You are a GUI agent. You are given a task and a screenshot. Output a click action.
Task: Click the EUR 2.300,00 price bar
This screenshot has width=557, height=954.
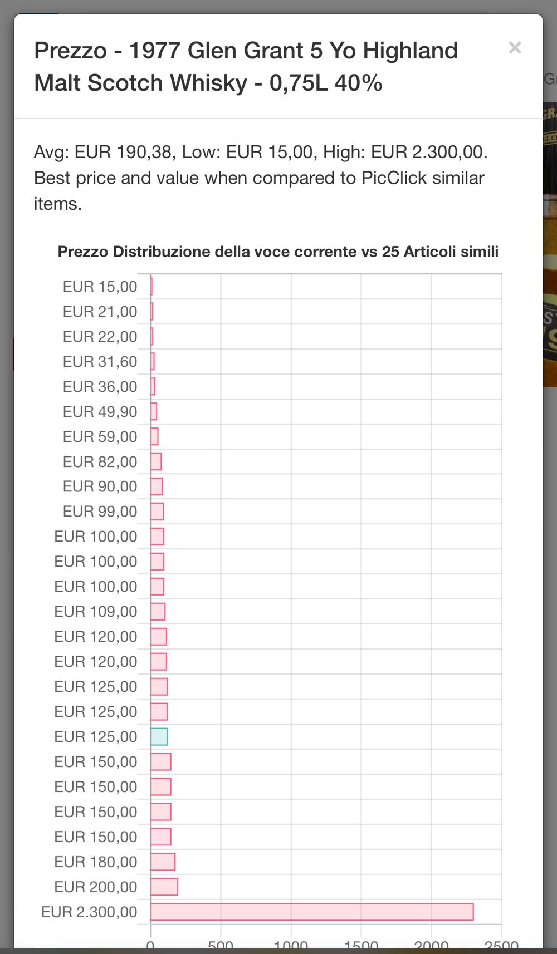(x=312, y=912)
